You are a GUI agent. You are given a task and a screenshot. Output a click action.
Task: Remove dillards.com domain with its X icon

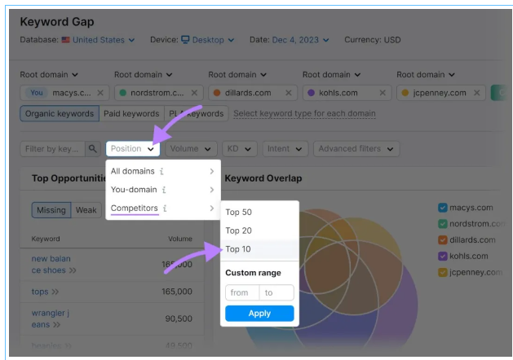289,93
